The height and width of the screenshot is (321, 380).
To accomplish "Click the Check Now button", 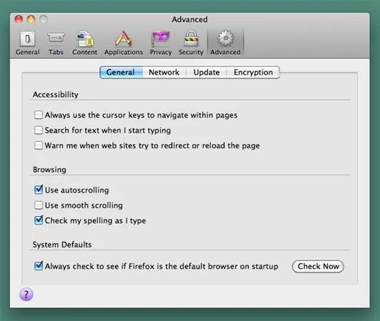I will click(x=318, y=266).
